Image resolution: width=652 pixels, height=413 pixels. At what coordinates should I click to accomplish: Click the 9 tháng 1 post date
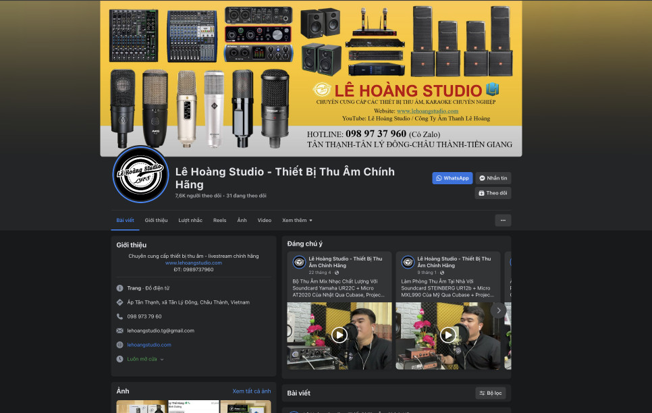(x=427, y=273)
